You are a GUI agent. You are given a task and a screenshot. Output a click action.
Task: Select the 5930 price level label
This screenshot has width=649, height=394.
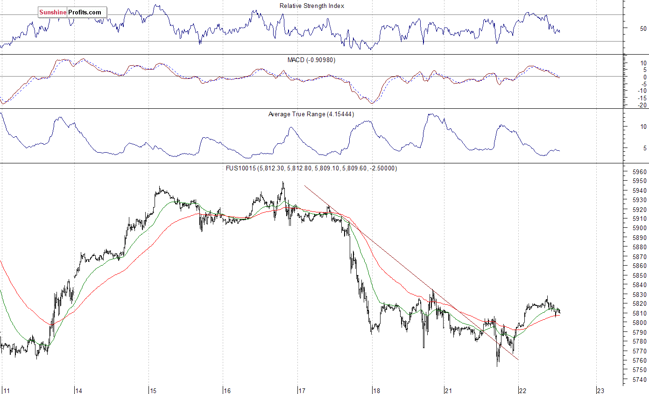pos(640,200)
